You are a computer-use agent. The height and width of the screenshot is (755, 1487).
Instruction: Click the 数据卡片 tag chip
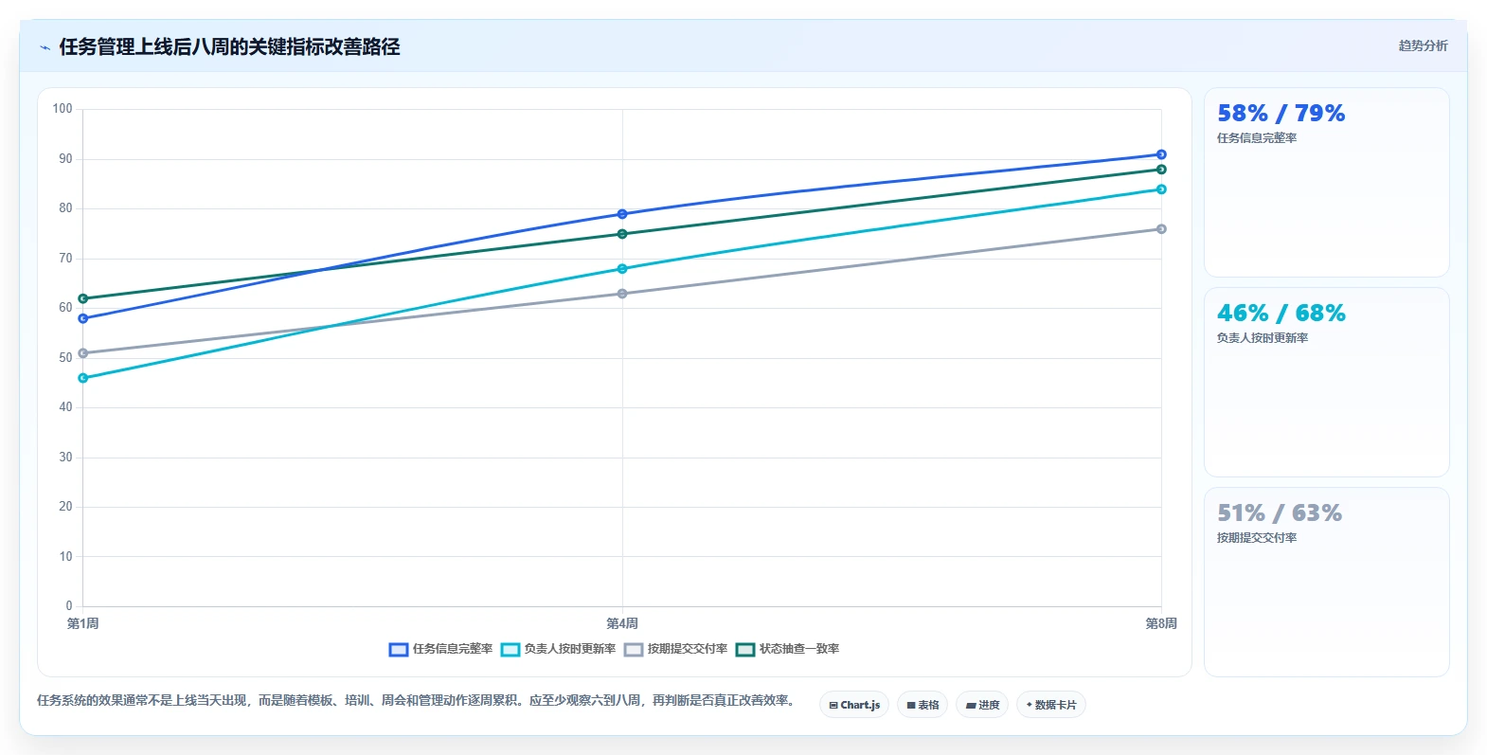[1051, 705]
